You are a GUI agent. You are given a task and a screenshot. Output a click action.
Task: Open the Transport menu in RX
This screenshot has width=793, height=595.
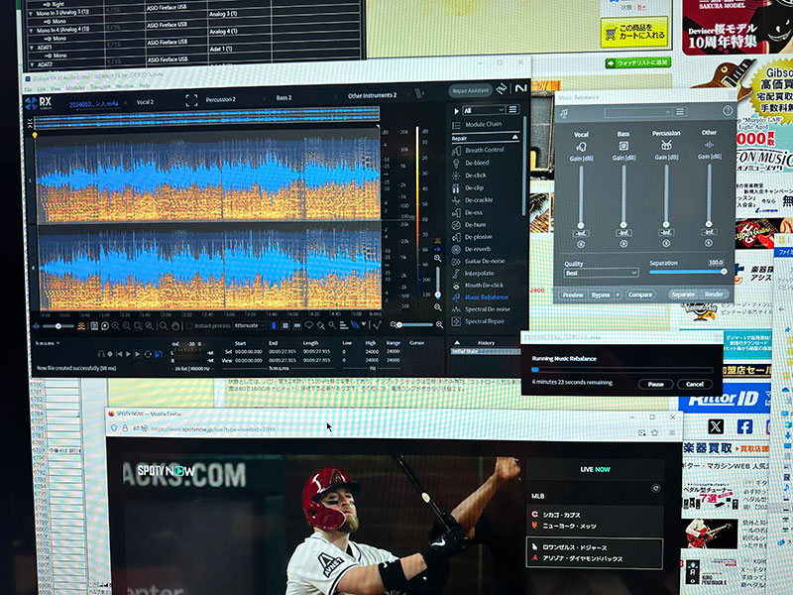(x=100, y=87)
